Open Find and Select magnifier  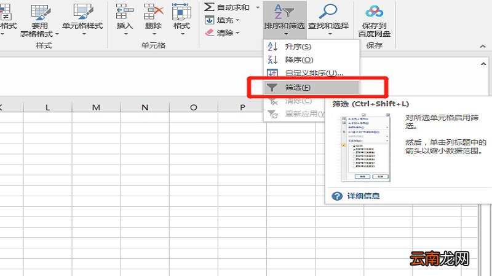coord(328,11)
